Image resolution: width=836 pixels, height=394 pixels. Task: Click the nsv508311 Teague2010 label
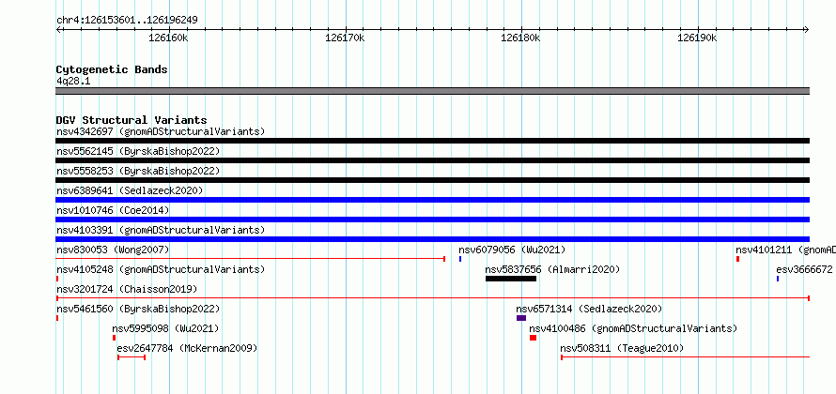click(622, 348)
